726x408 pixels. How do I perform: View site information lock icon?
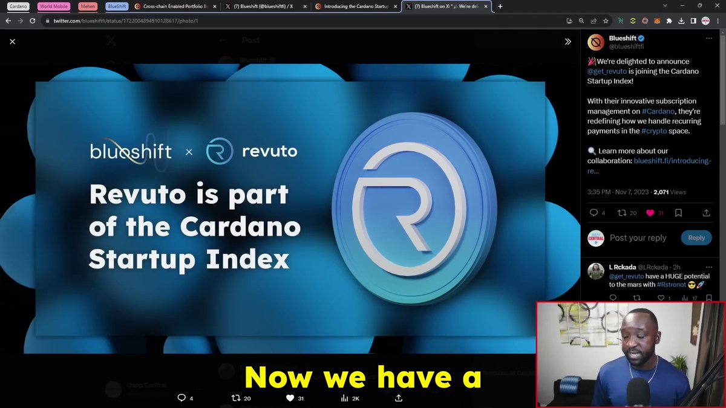(x=47, y=21)
